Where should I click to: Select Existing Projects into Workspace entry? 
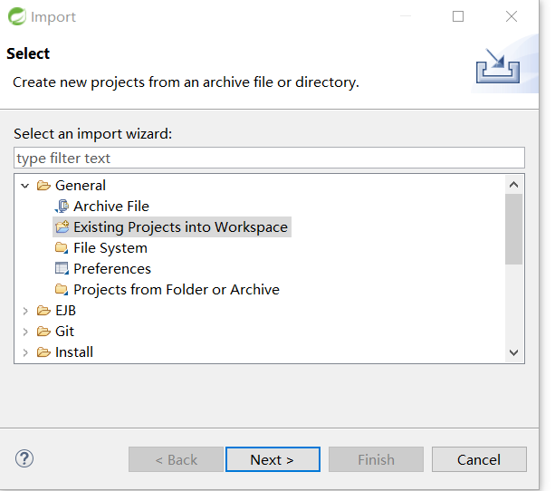pyautogui.click(x=180, y=227)
